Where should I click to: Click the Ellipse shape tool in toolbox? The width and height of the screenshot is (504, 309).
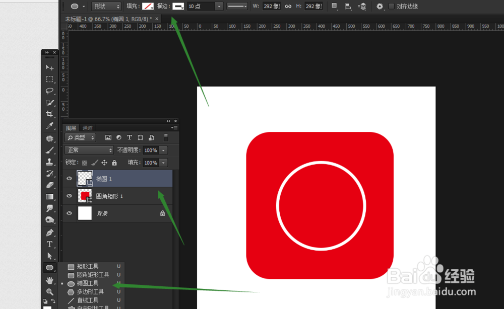[x=49, y=267]
